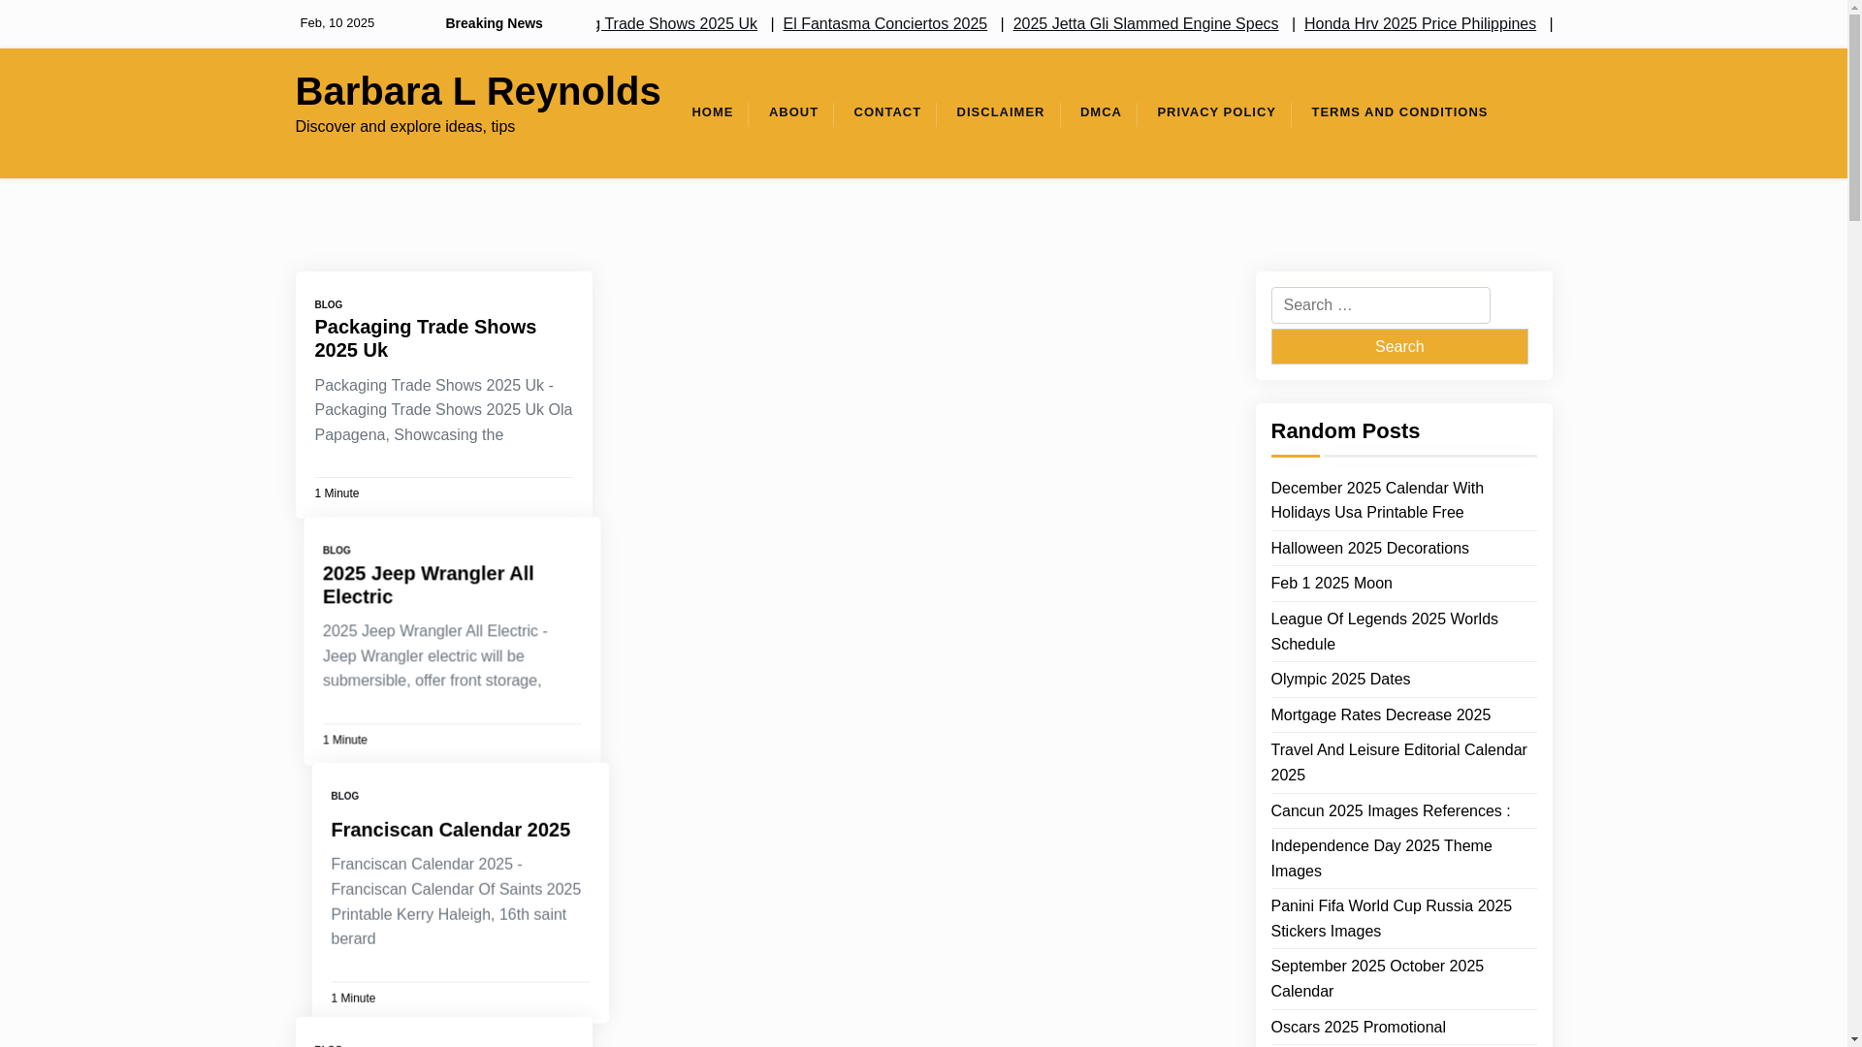
Task: Open Oscars 2025 Promotional link
Action: 1358,1028
